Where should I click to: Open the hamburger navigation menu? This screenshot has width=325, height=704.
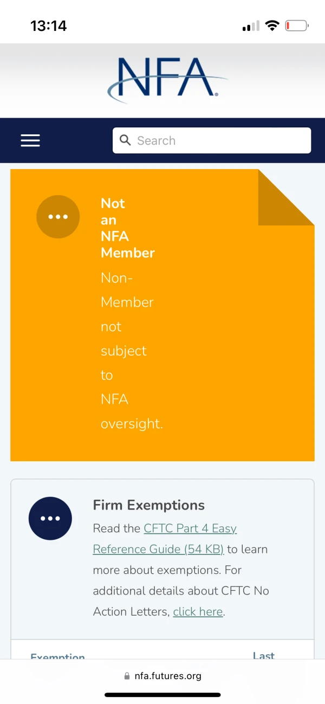30,140
